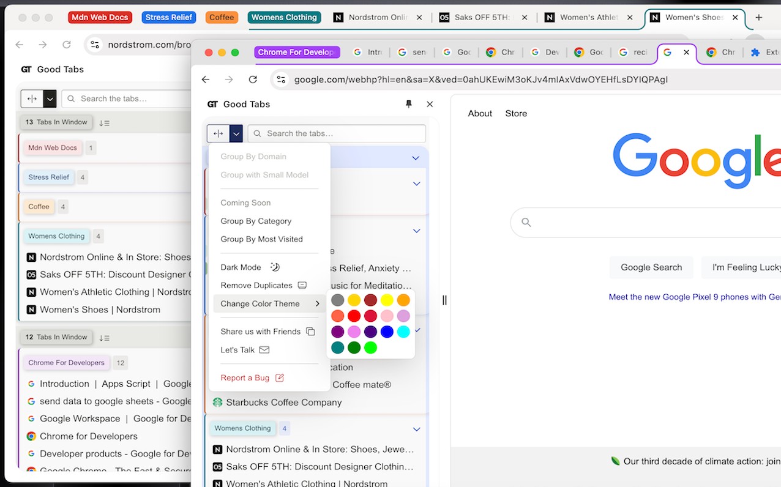Collapse the Womens Clothing group chevron
The width and height of the screenshot is (781, 487).
point(416,429)
